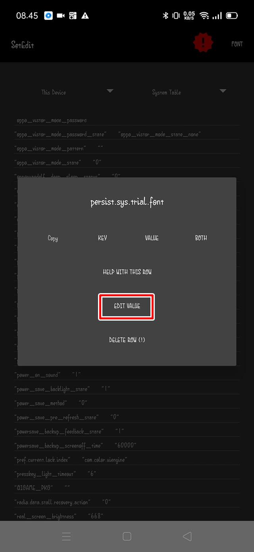Screen dimensions: 254x552
Task: Tap HELP WITH THIS ROW
Action: [127, 272]
